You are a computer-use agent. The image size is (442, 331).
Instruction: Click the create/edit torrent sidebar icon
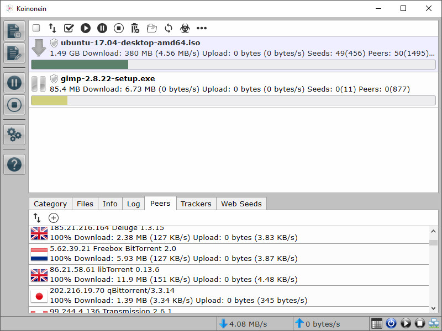coord(14,53)
